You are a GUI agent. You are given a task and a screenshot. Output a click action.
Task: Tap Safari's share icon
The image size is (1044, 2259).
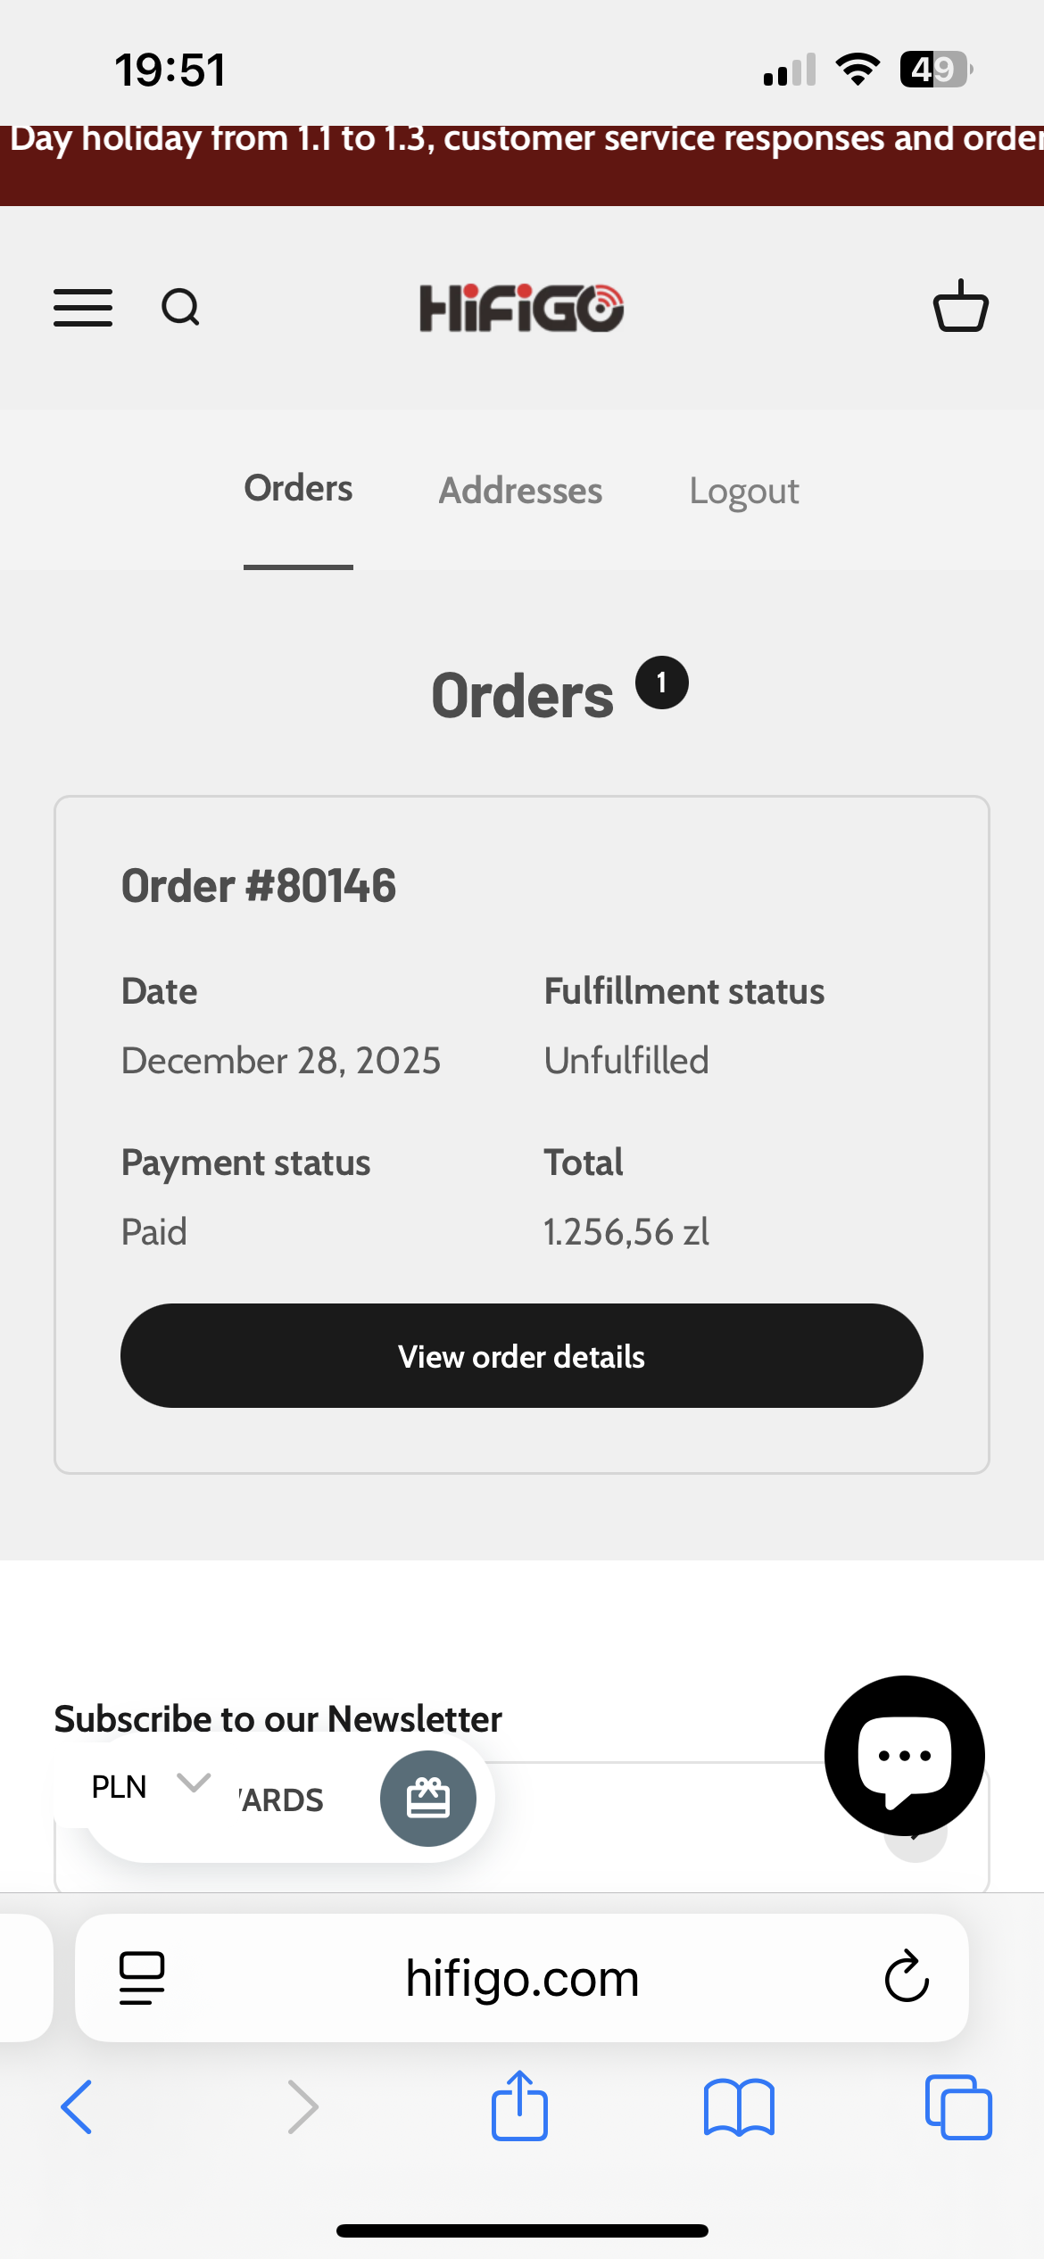[x=519, y=2106]
